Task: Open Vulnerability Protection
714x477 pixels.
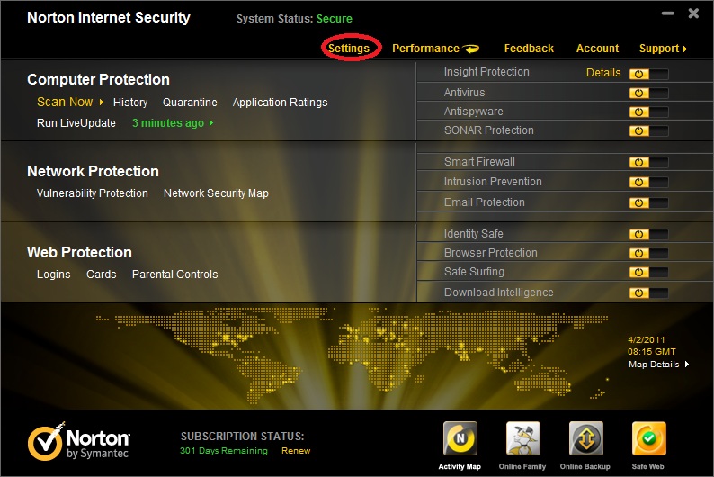Action: (93, 193)
